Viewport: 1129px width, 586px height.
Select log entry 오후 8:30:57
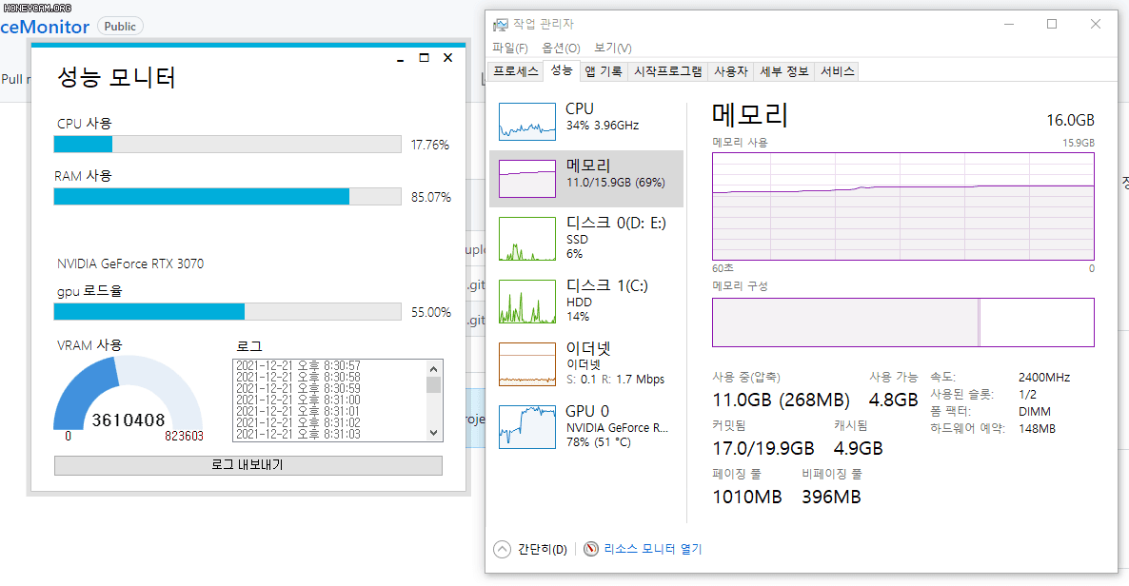pos(298,365)
